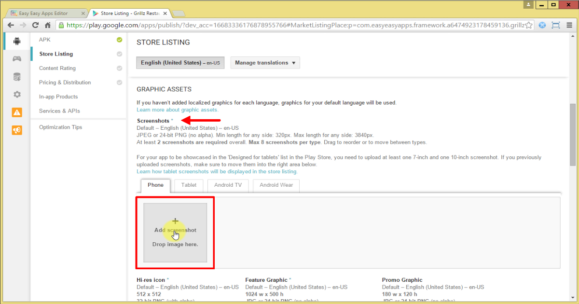Select the English (United States) language button
This screenshot has width=579, height=304.
[180, 63]
